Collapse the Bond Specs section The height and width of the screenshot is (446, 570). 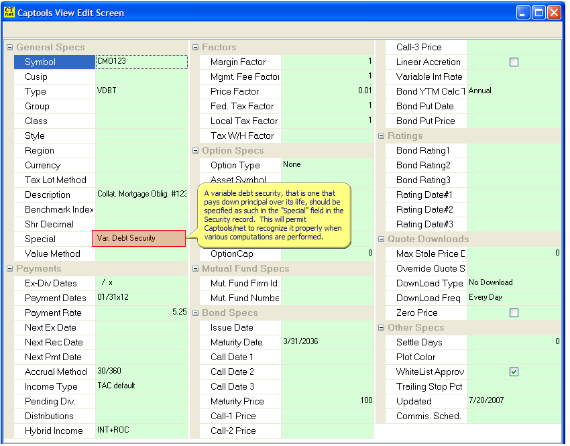[196, 313]
